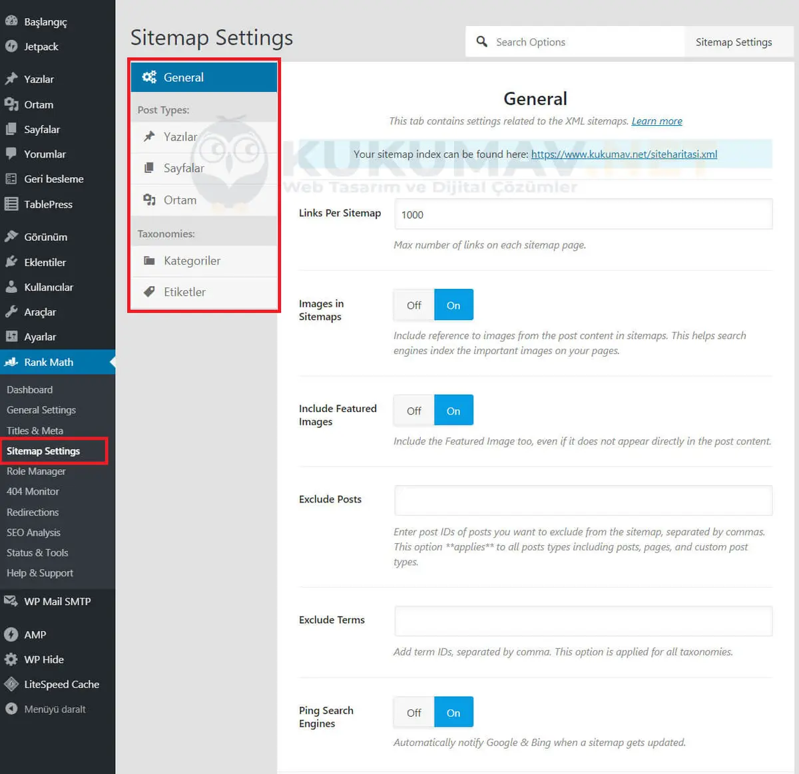799x774 pixels.
Task: Click the Exclude Terms input field
Action: coord(583,621)
